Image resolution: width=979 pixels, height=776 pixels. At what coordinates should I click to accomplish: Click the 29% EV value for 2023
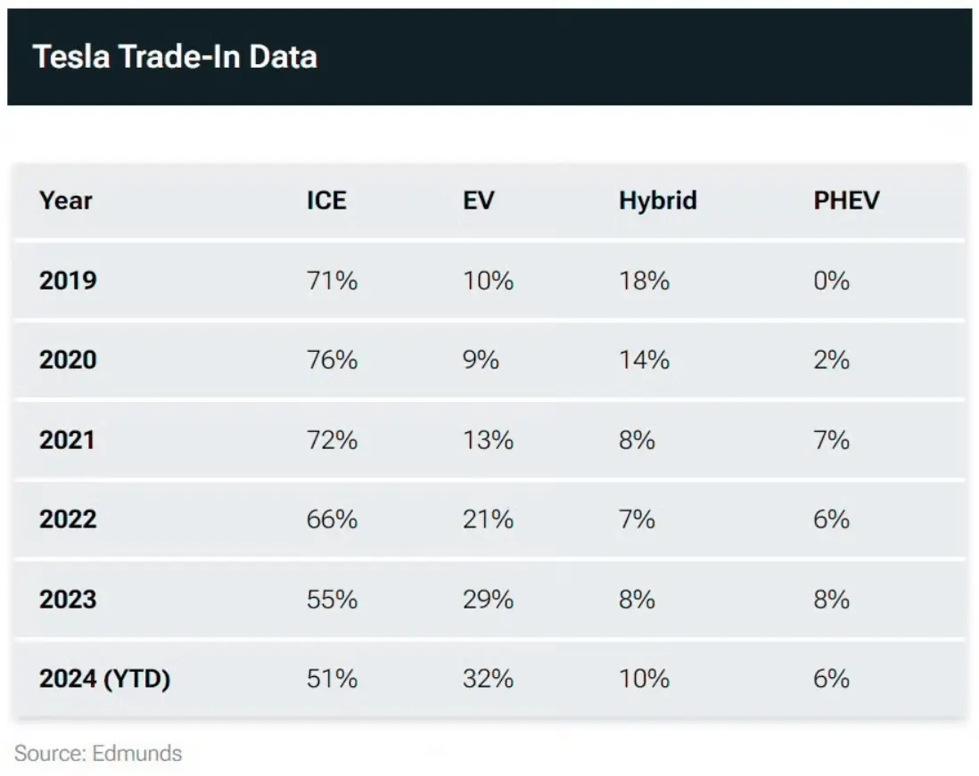[489, 599]
